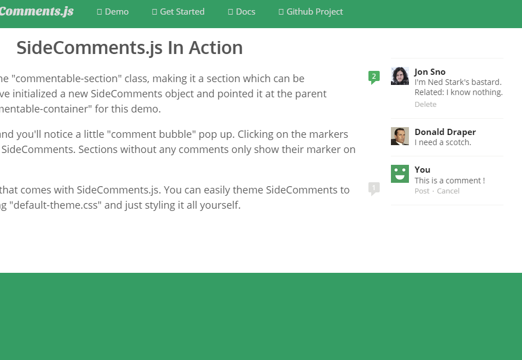Click the Donald Draper author name
Viewport: 522px width, 360px height.
(x=445, y=132)
